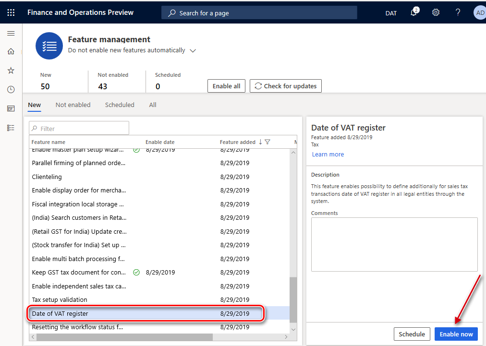Click Enable date 8/29/2019 for Keep GST row
Screen dimensions: 486x346
pos(160,272)
